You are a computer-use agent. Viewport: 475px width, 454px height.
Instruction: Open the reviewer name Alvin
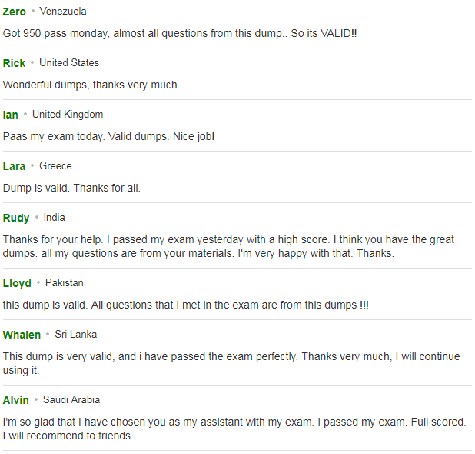[x=15, y=400]
